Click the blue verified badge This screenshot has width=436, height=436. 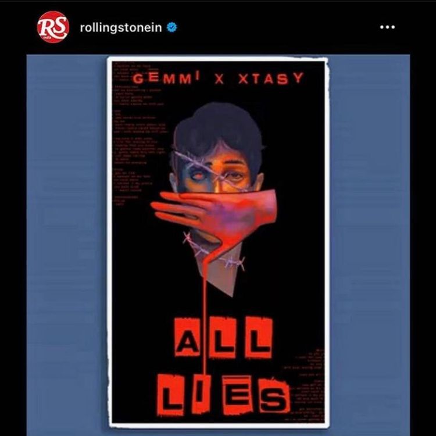click(x=172, y=27)
